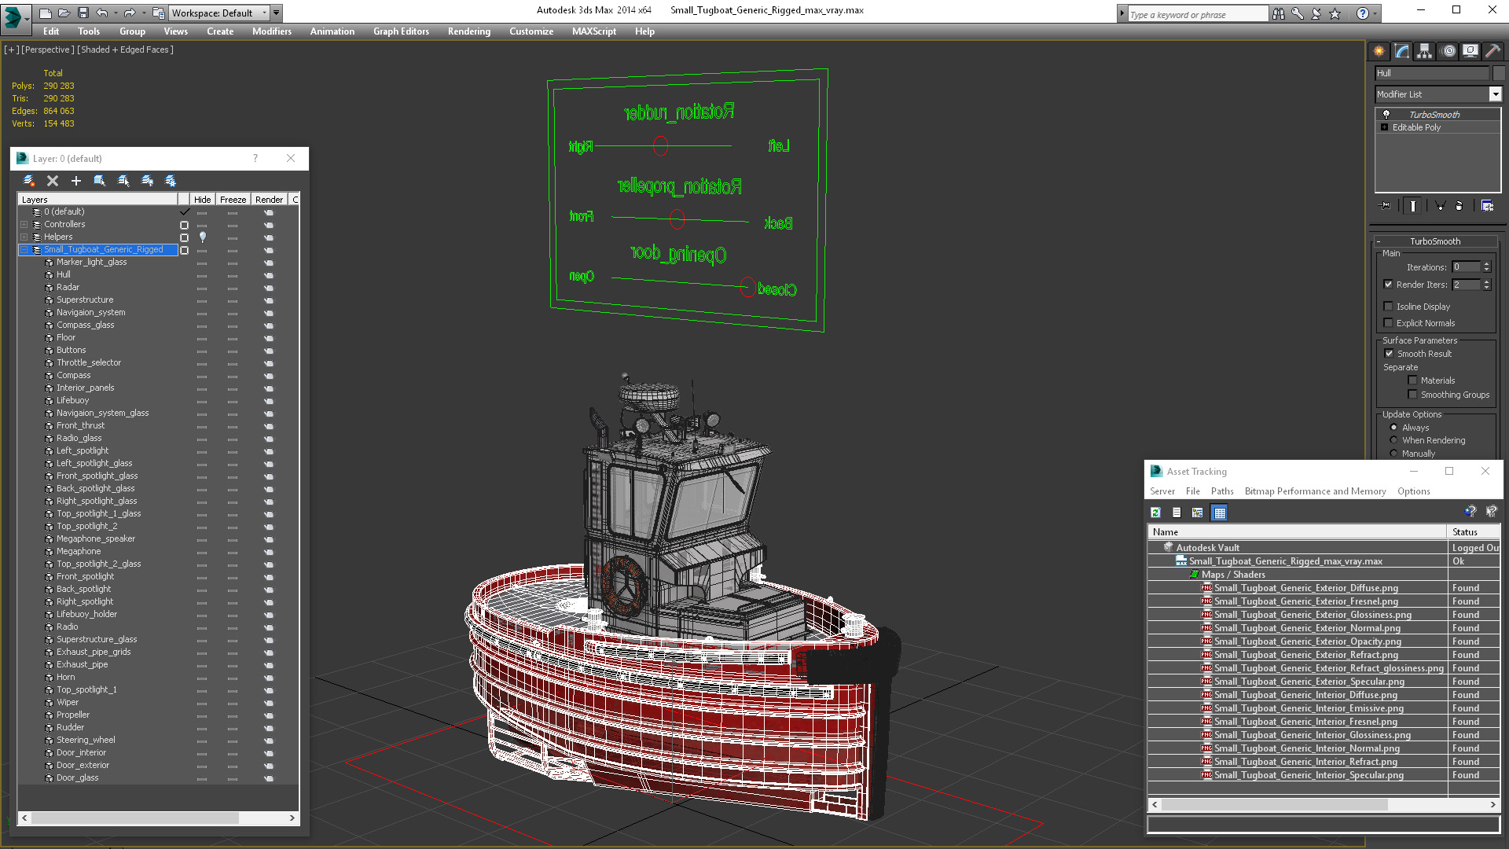Open the Graph Editors menu

pyautogui.click(x=401, y=31)
